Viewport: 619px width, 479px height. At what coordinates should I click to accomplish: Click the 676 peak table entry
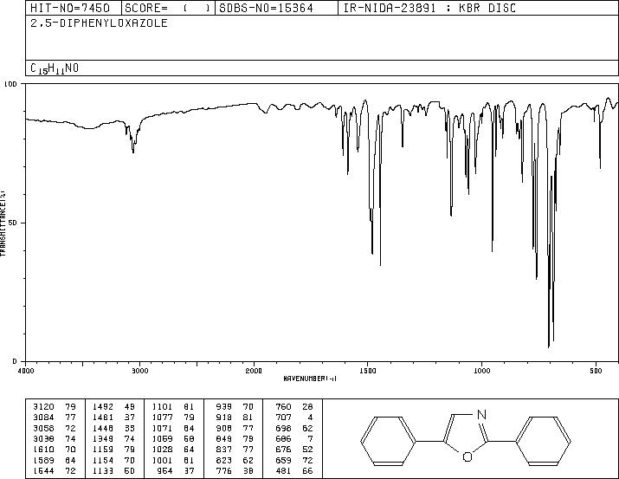pos(294,450)
